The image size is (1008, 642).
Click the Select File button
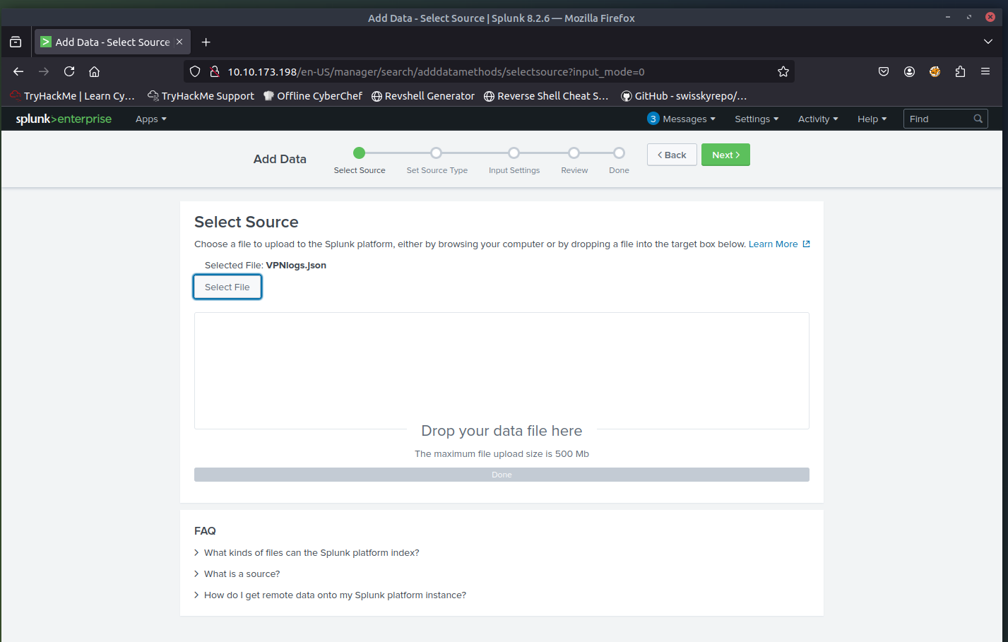(227, 287)
